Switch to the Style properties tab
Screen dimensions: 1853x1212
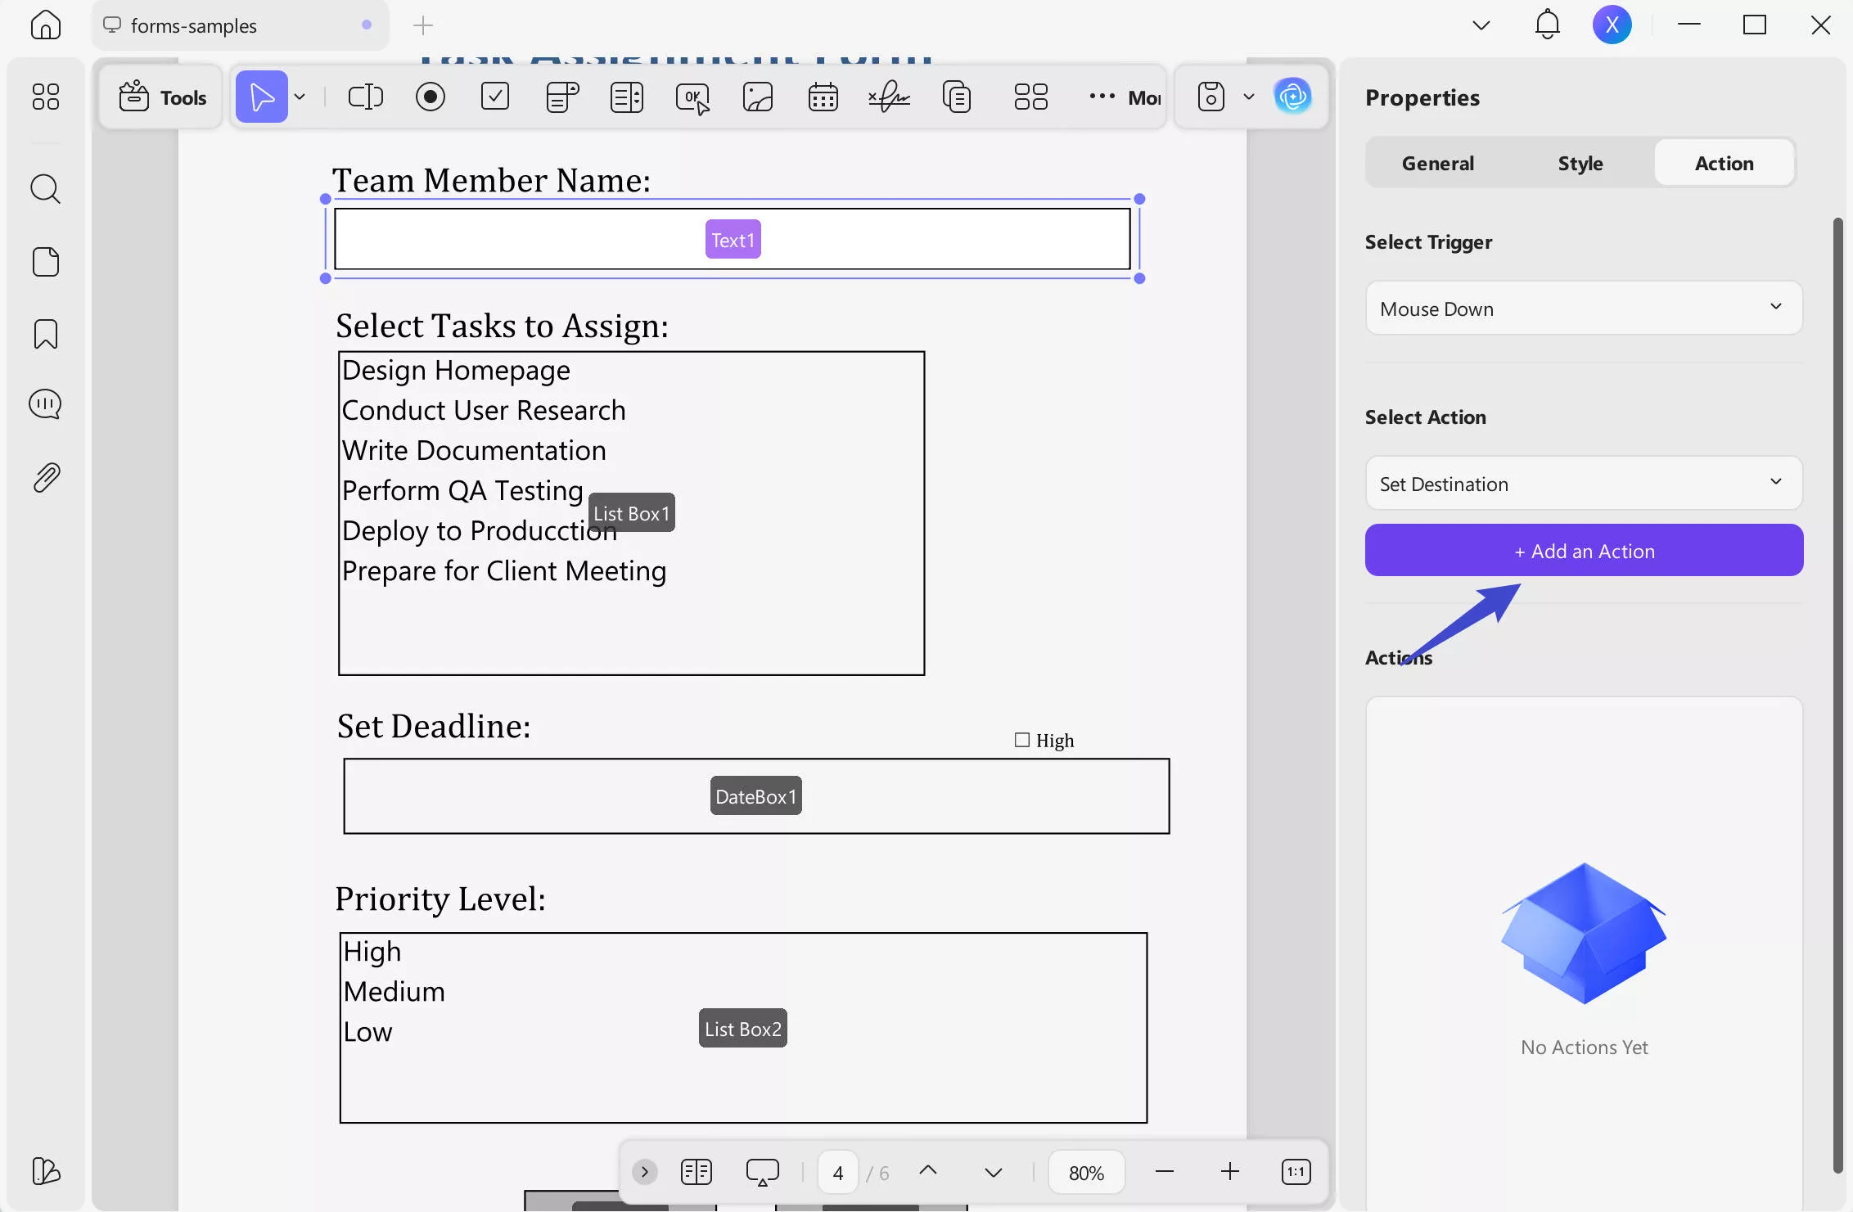(x=1580, y=163)
